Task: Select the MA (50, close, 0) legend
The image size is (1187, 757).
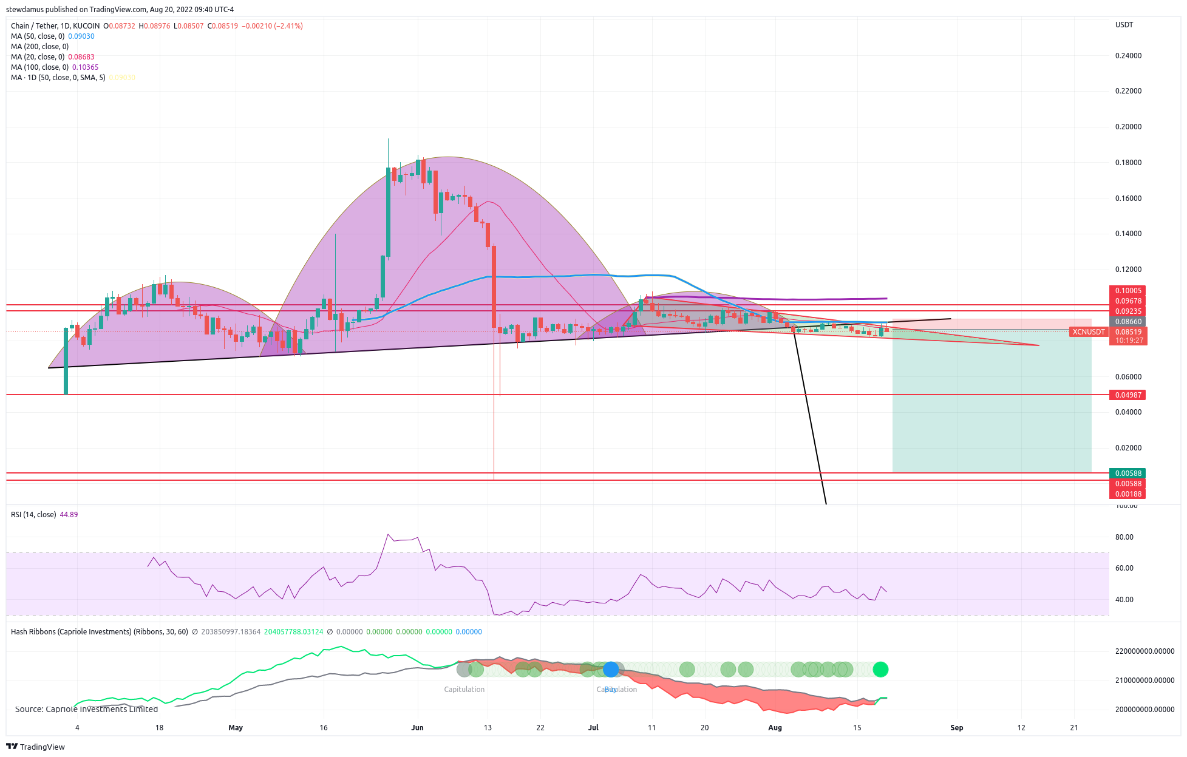Action: click(x=38, y=36)
